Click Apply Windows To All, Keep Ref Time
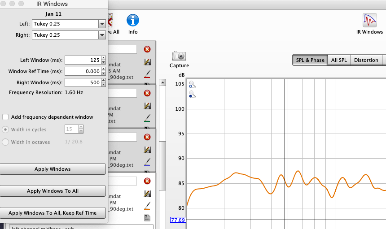This screenshot has width=386, height=229. click(x=53, y=213)
